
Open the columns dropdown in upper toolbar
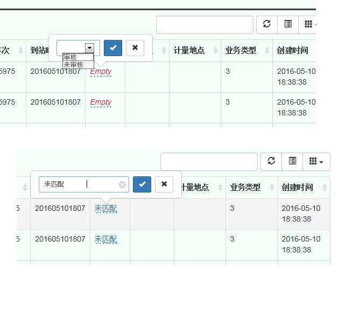[x=309, y=25]
